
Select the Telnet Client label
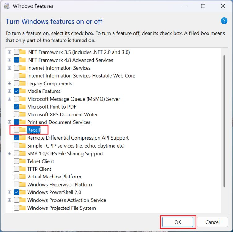(41, 161)
